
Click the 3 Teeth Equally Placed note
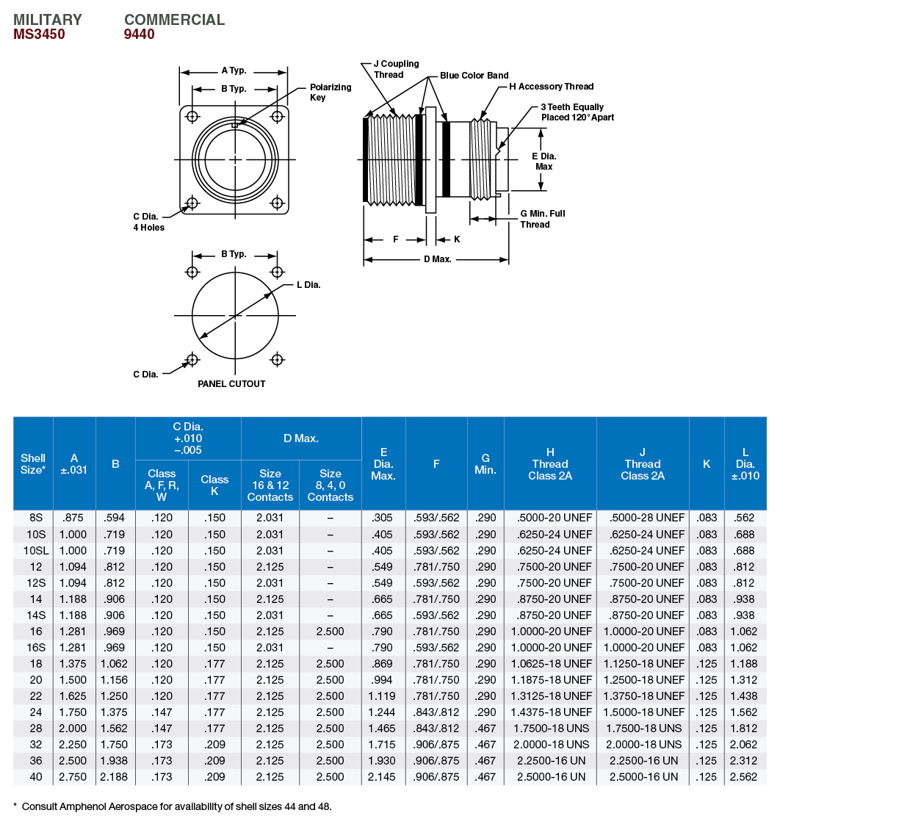click(x=577, y=112)
